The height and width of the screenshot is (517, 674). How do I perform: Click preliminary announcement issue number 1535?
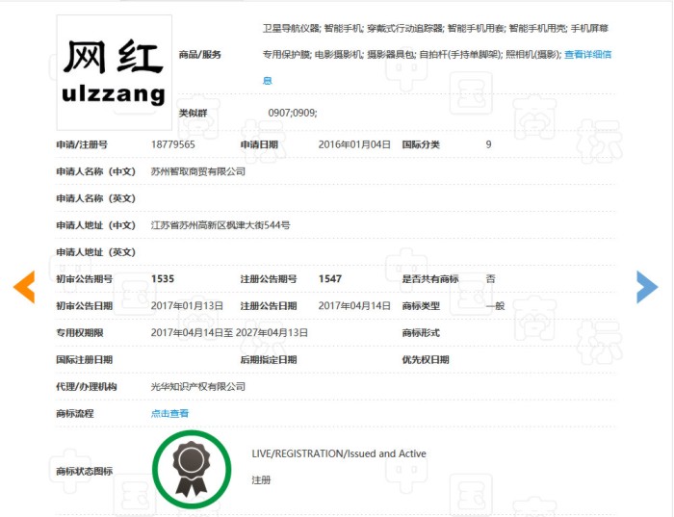pyautogui.click(x=163, y=278)
